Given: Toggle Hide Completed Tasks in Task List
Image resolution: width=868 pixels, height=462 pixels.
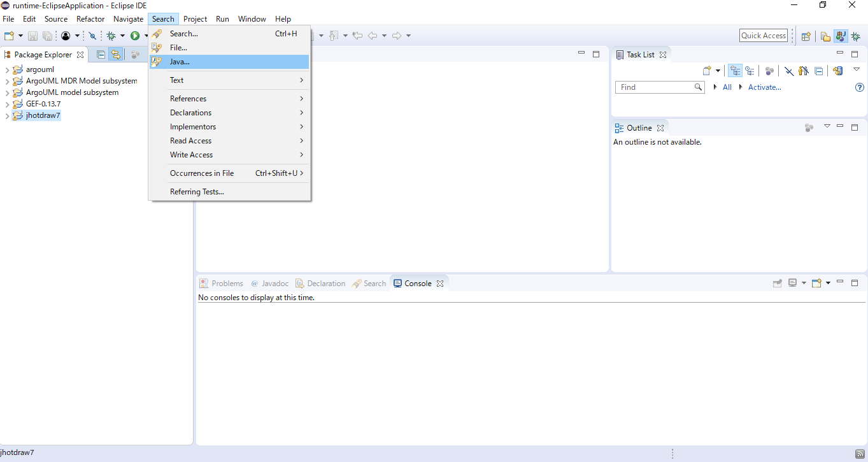Looking at the screenshot, I should click(x=788, y=71).
